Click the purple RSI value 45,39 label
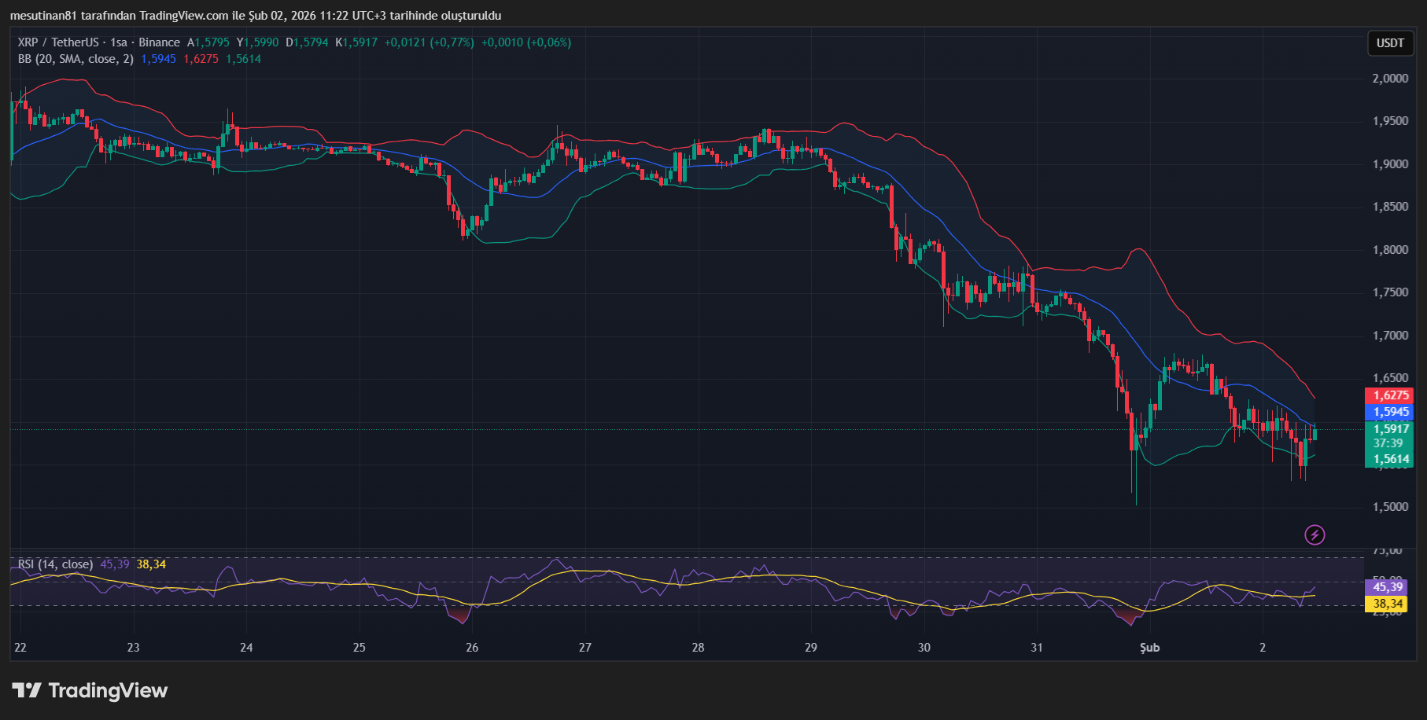Image resolution: width=1427 pixels, height=720 pixels. coord(1388,586)
